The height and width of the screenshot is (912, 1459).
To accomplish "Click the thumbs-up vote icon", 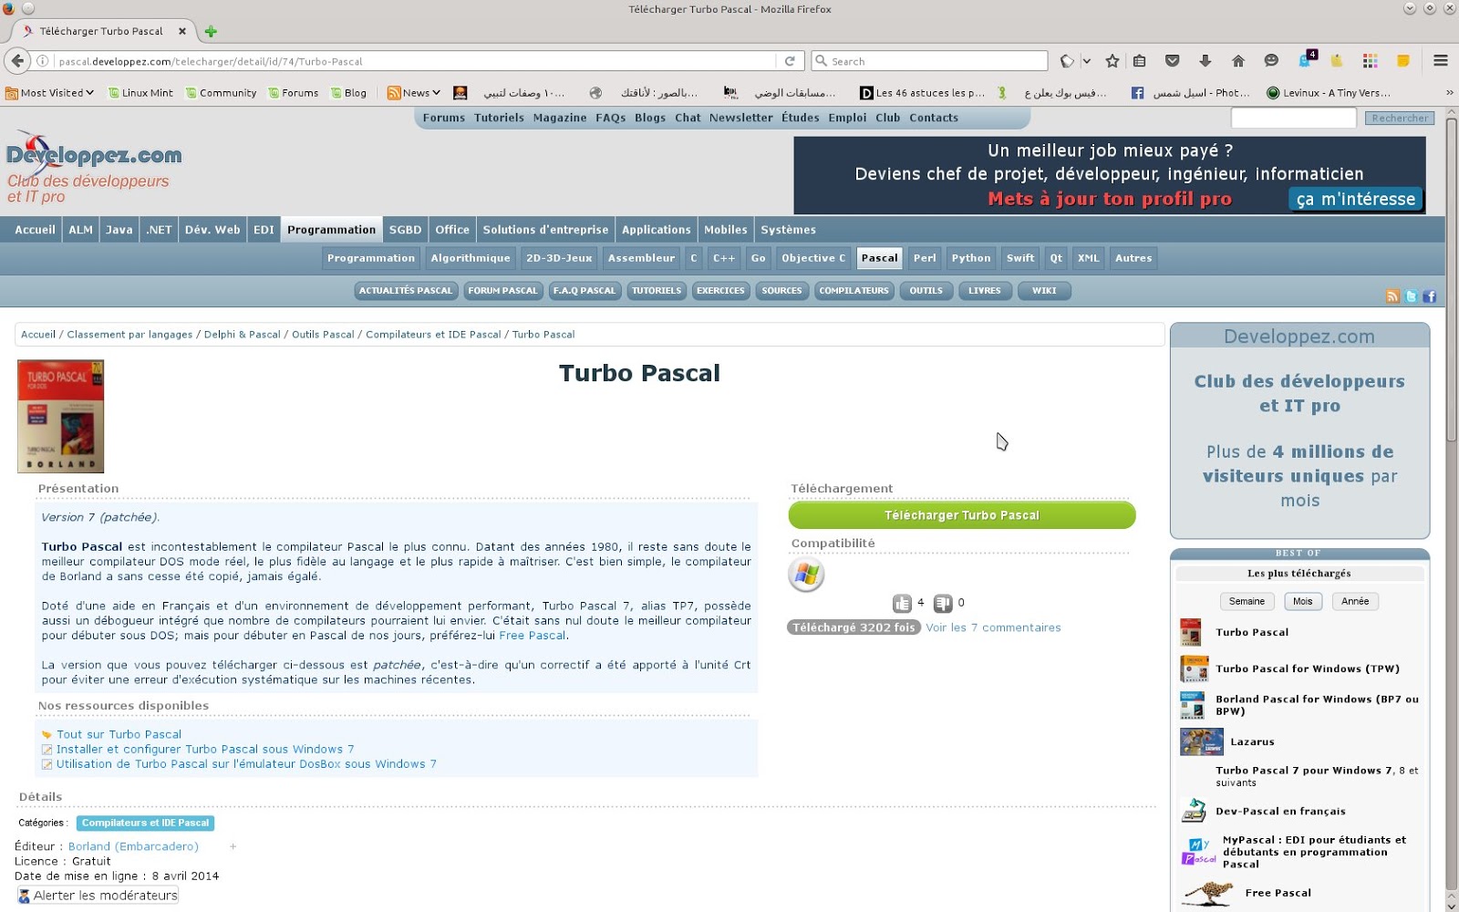I will coord(902,603).
